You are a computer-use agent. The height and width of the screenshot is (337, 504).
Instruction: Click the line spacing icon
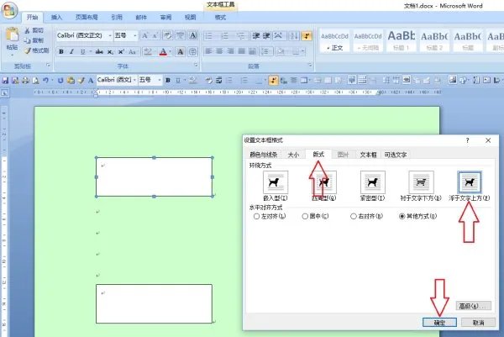tap(265, 51)
